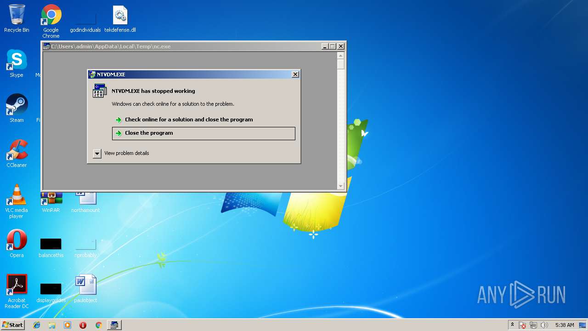
Task: Select the NTVDM taskbar window button
Action: (114, 325)
